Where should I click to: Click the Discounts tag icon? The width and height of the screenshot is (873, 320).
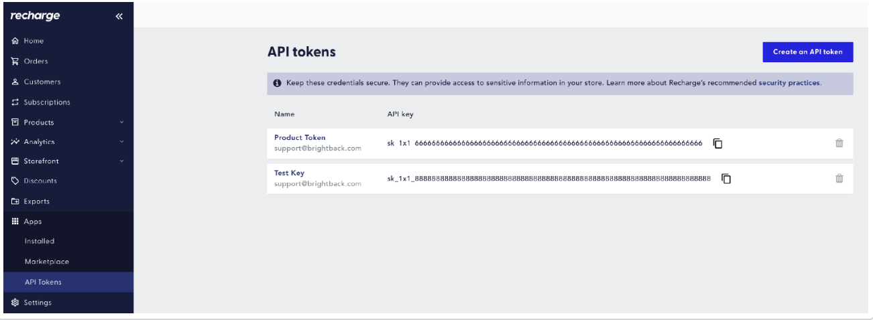click(15, 181)
